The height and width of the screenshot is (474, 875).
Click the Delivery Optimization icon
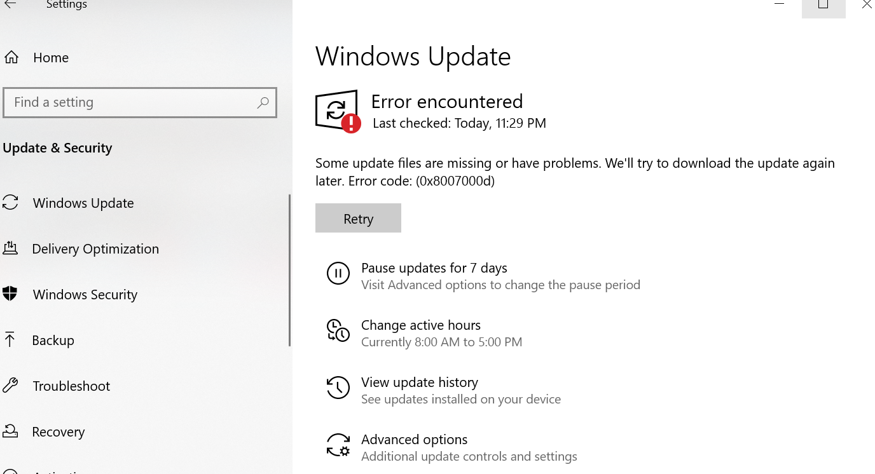pos(11,248)
